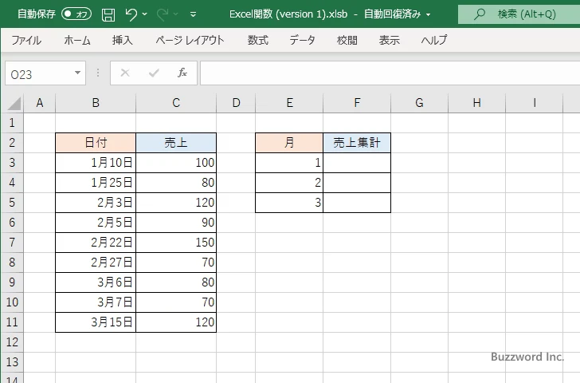Open the データ ribbon tab
The width and height of the screenshot is (580, 383).
pyautogui.click(x=302, y=40)
